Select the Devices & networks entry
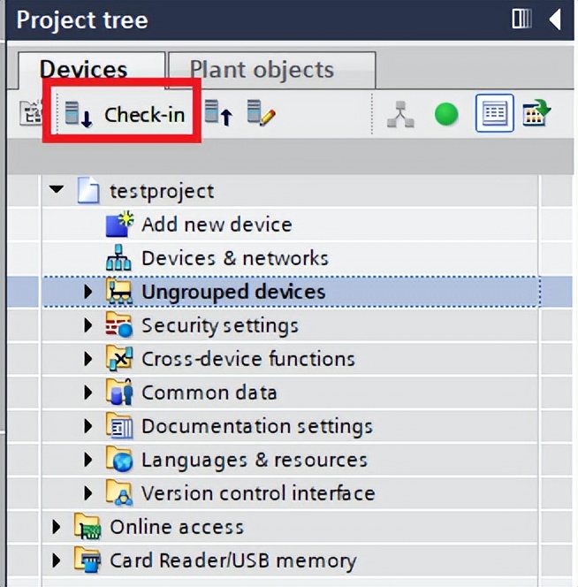The width and height of the screenshot is (578, 587). (x=235, y=258)
